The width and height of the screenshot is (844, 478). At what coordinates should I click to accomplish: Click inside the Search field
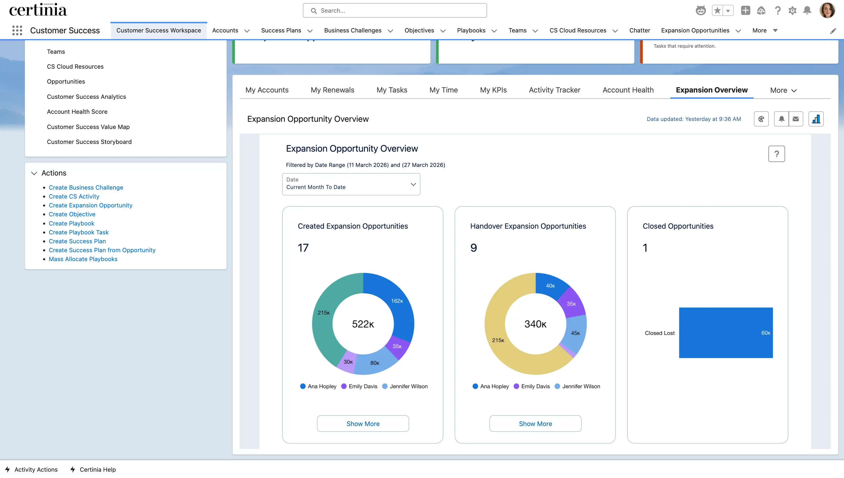point(395,10)
